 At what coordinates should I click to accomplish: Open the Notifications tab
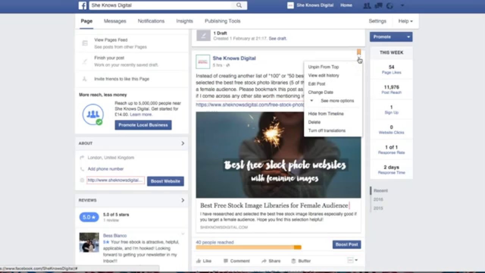(x=151, y=21)
